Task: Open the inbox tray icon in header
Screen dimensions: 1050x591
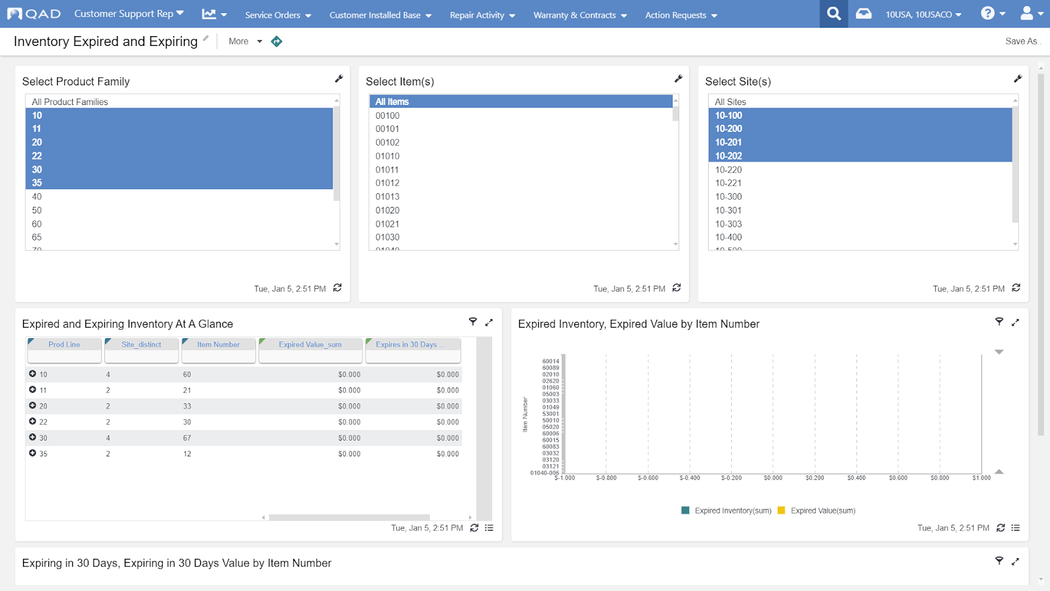Action: [864, 14]
